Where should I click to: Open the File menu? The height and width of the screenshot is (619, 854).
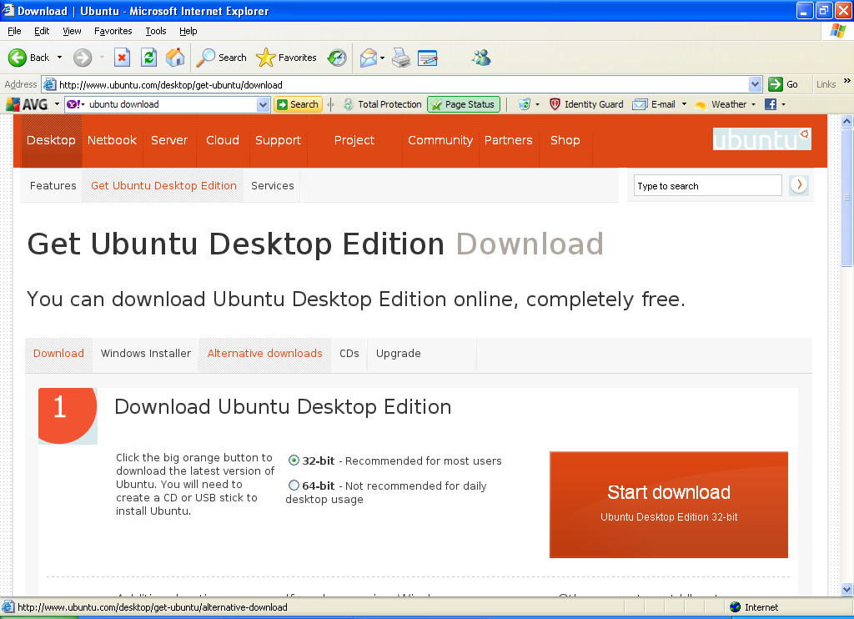click(x=14, y=31)
